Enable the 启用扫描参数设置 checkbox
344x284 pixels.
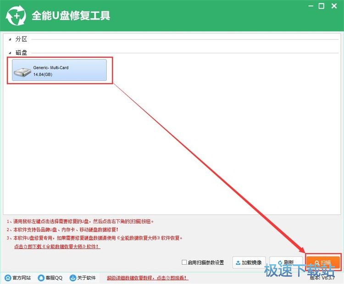(x=184, y=262)
